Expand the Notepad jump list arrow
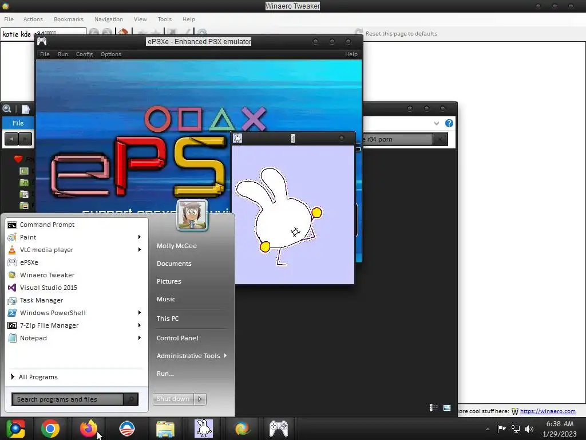 coord(140,338)
